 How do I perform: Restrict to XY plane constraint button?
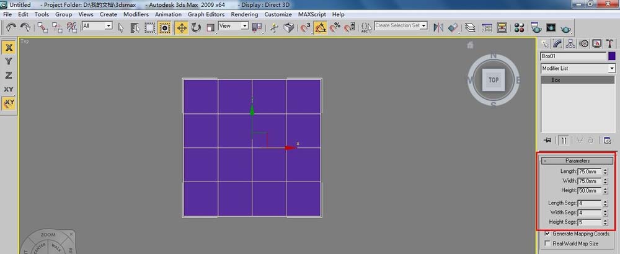(x=9, y=89)
